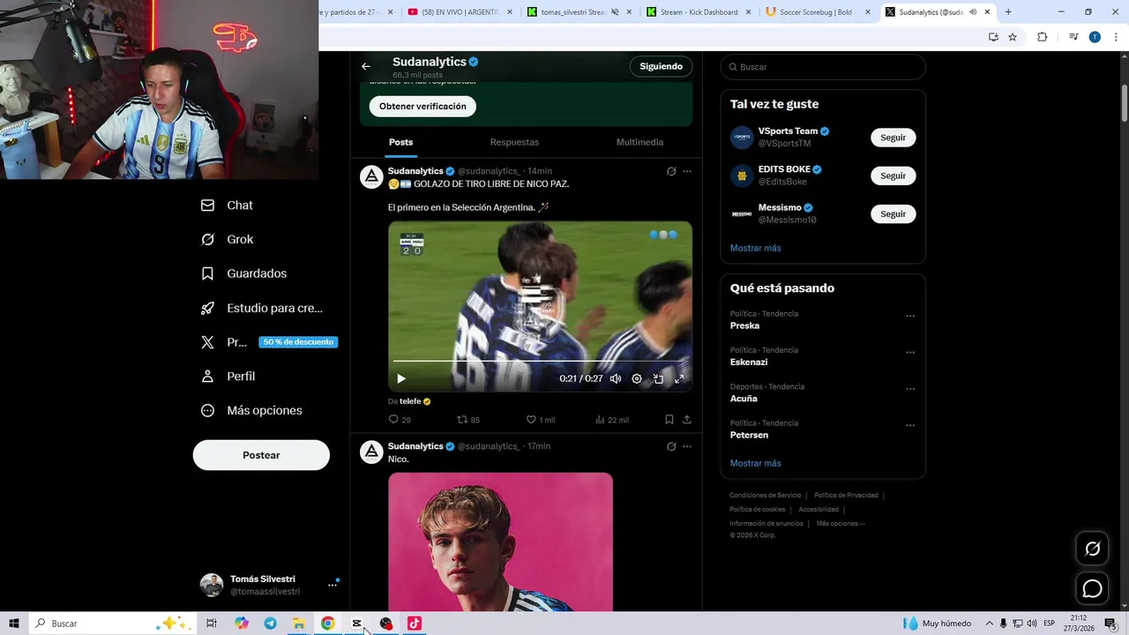1129x635 pixels.
Task: Open CapCut from the taskbar
Action: tap(356, 624)
